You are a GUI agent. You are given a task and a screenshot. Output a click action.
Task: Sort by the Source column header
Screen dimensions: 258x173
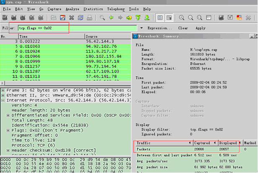pyautogui.click(x=108, y=36)
